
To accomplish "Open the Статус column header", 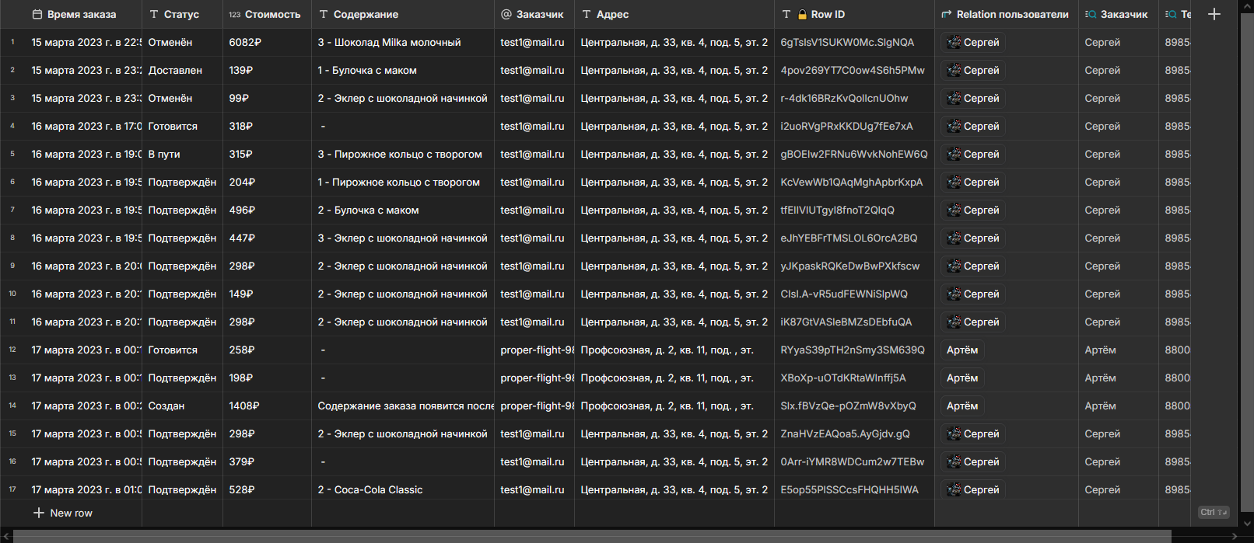I will click(x=181, y=15).
